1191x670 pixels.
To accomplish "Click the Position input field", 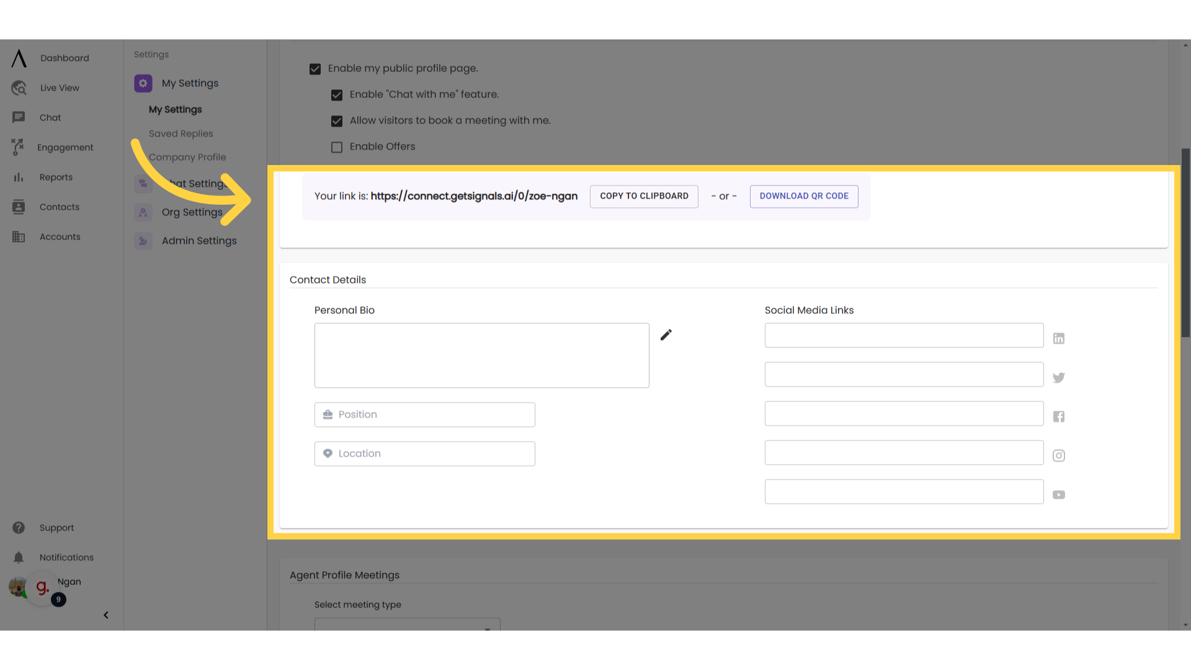I will pyautogui.click(x=424, y=414).
